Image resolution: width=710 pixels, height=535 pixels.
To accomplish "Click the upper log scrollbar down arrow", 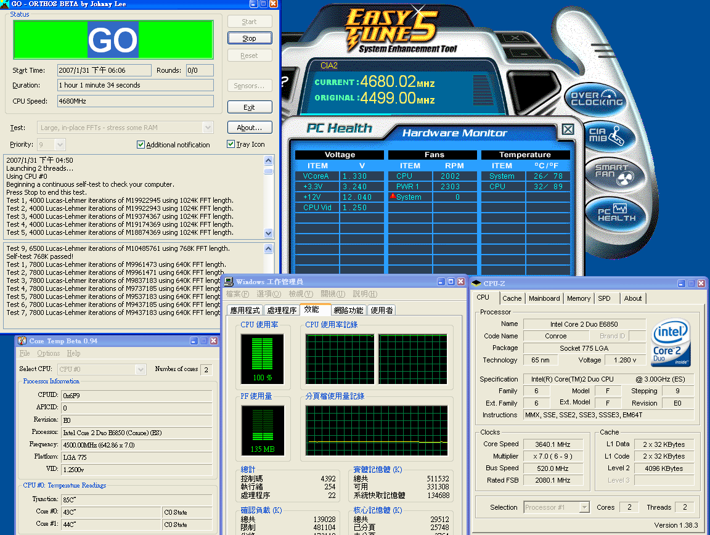I will coord(269,234).
